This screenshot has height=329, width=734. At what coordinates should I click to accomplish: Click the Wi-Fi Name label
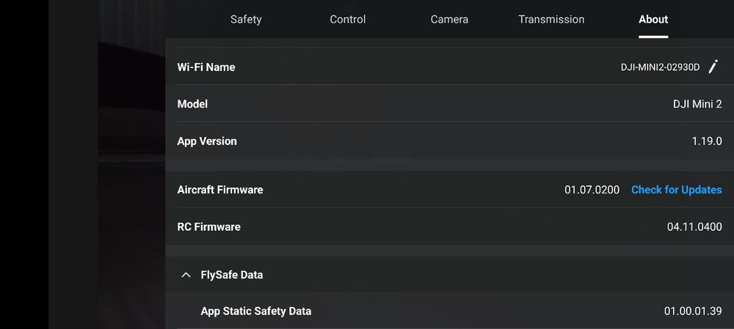point(206,67)
